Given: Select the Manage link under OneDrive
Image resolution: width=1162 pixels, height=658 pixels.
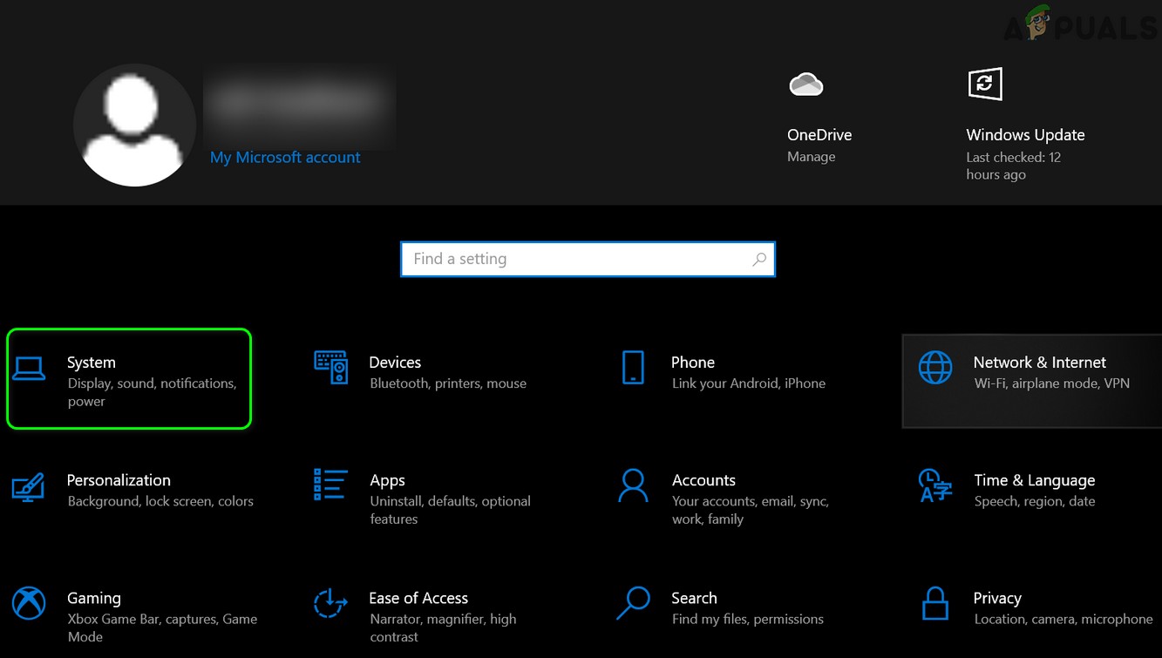Looking at the screenshot, I should (x=811, y=156).
